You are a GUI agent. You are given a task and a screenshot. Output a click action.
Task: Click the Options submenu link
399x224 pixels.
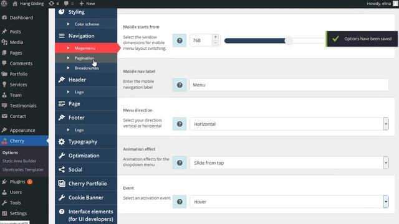(x=10, y=152)
